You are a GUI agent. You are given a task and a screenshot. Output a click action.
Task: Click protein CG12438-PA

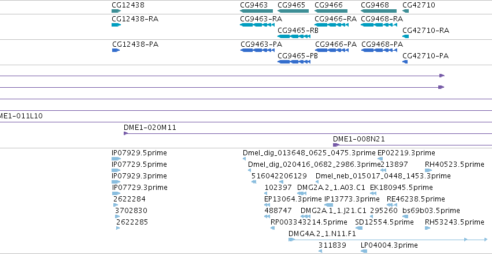[x=135, y=44]
